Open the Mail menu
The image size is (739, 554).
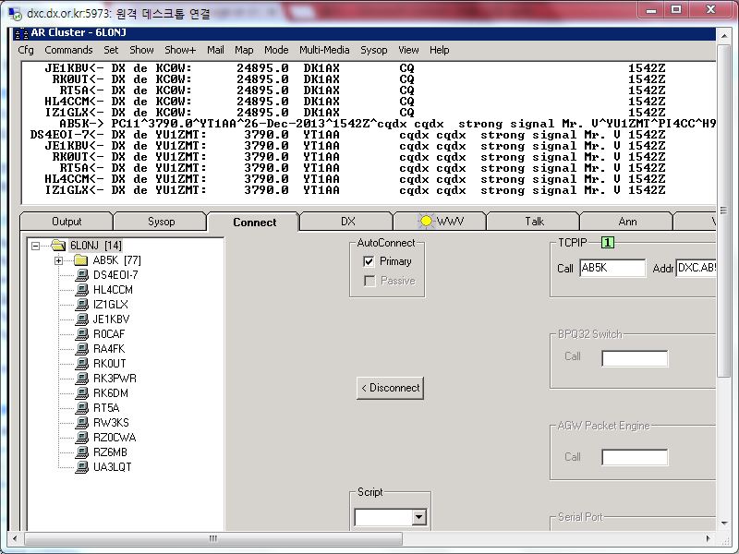(x=215, y=50)
